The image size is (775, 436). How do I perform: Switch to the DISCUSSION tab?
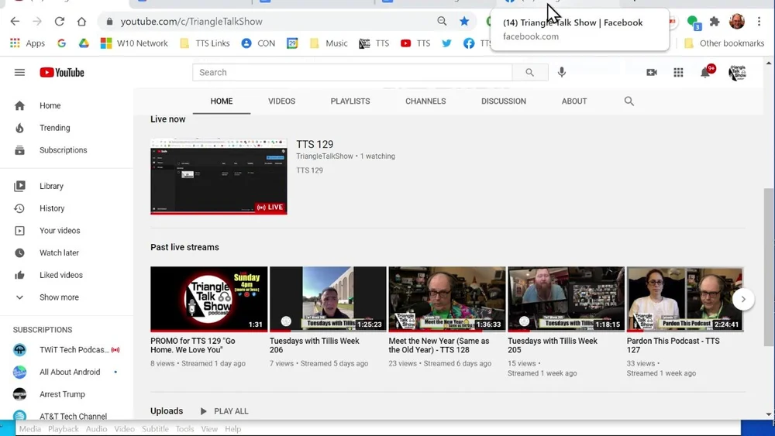tap(504, 101)
